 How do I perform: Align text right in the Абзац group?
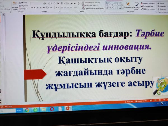[x=68, y=8]
